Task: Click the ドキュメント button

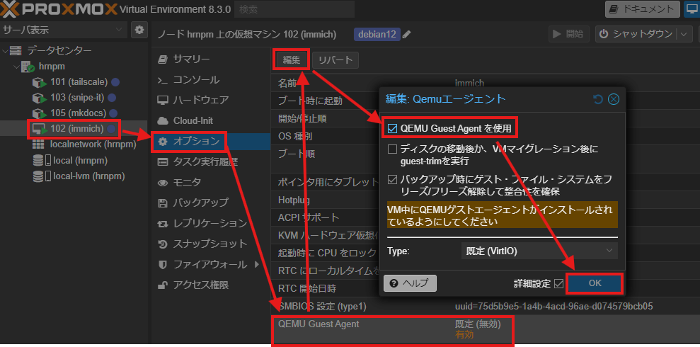Action: point(643,9)
